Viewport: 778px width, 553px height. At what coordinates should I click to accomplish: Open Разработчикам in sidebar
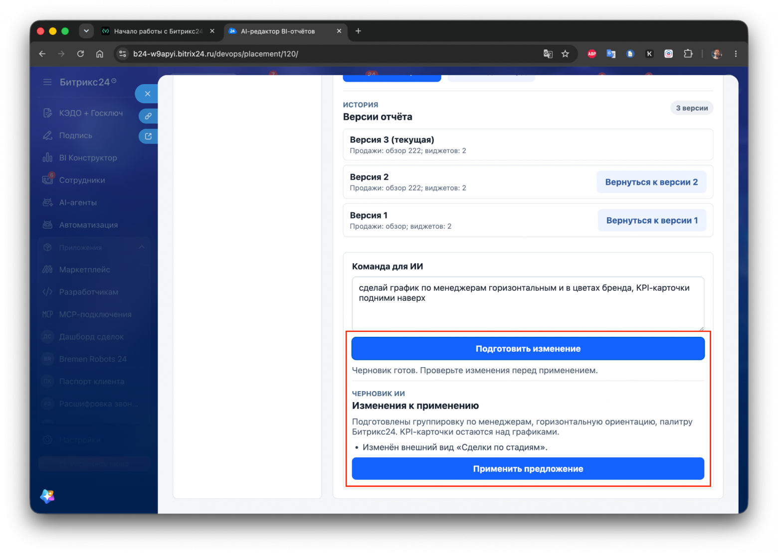[88, 292]
